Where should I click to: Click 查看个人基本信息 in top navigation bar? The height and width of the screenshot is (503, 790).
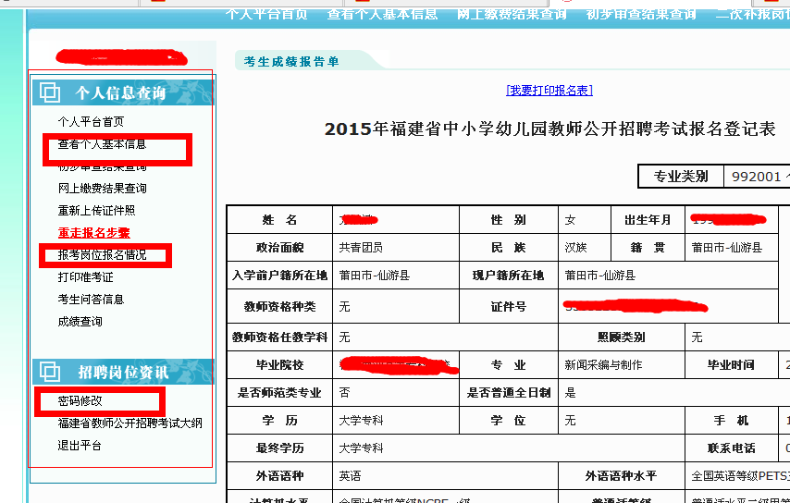(382, 14)
